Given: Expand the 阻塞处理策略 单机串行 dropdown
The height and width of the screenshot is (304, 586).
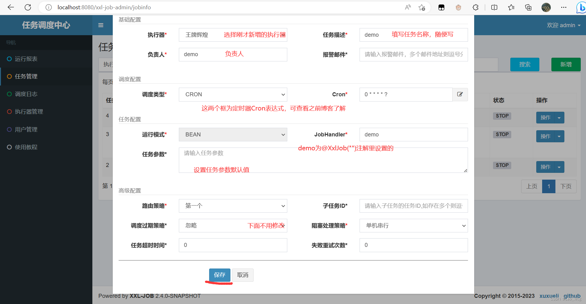Looking at the screenshot, I should pyautogui.click(x=463, y=226).
